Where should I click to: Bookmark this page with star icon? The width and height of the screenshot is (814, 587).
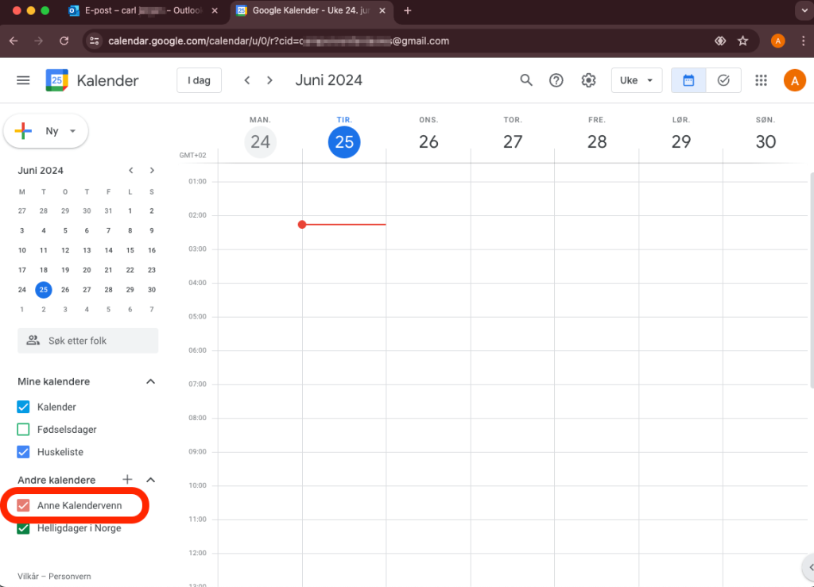click(742, 41)
